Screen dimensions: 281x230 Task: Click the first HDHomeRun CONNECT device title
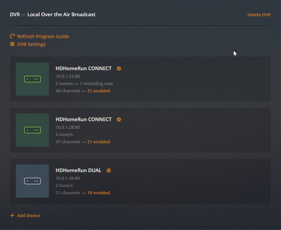click(x=83, y=69)
